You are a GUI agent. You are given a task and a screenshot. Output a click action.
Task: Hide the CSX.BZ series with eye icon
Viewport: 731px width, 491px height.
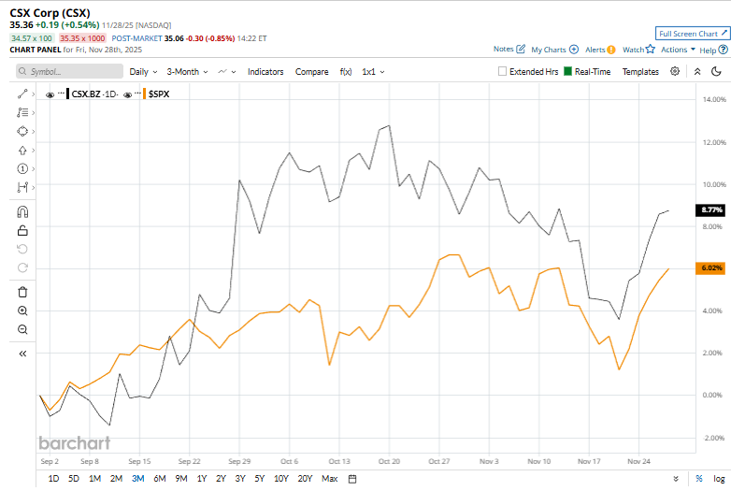pyautogui.click(x=50, y=94)
